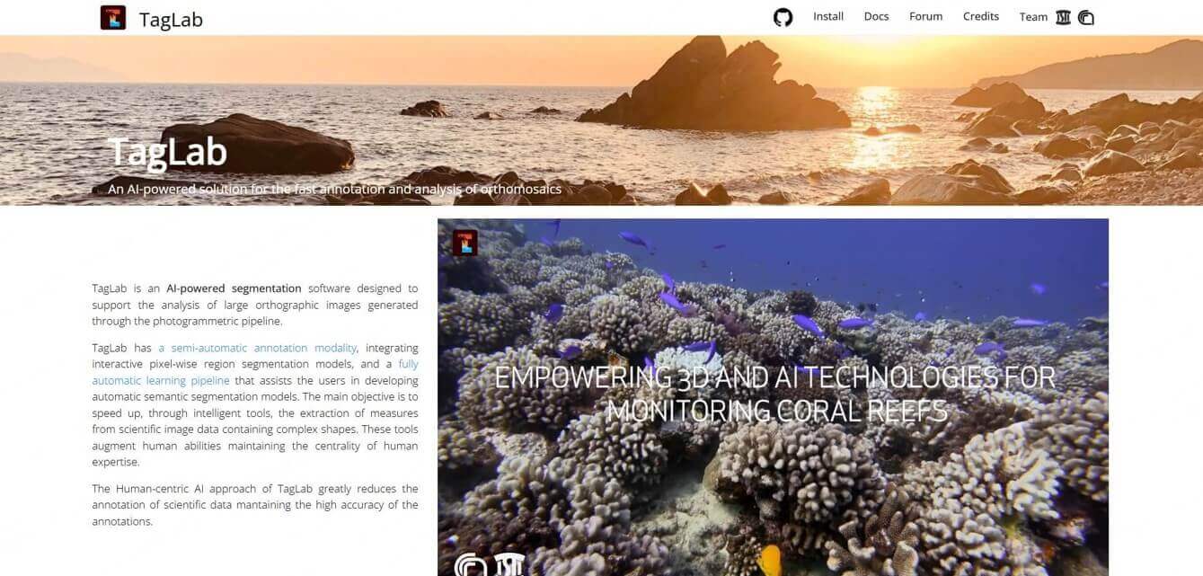Click the sunset banner image
The width and height of the screenshot is (1203, 576).
[x=601, y=120]
